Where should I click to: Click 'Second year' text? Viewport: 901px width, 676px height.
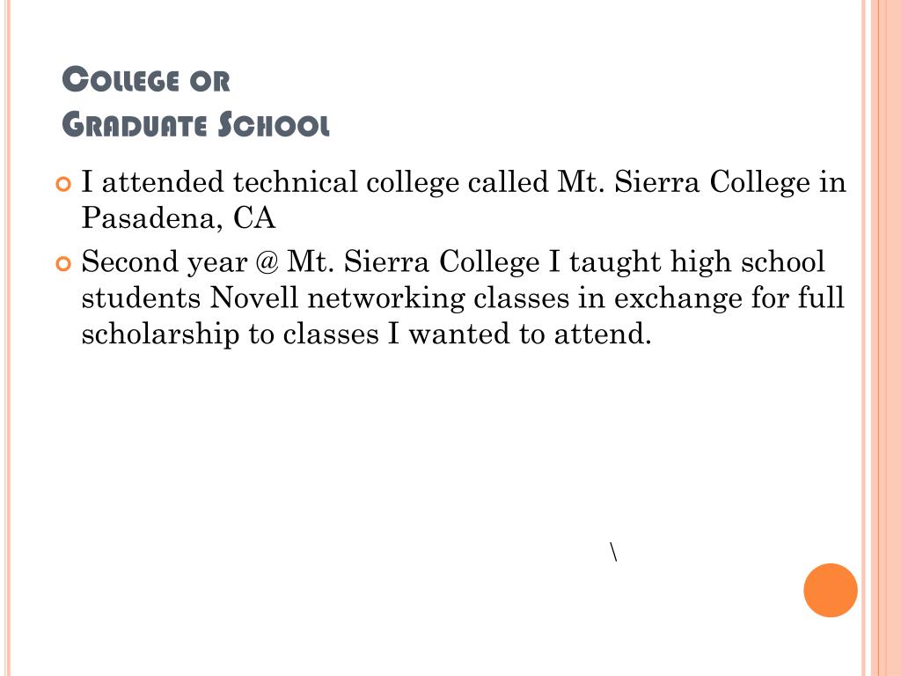(165, 262)
